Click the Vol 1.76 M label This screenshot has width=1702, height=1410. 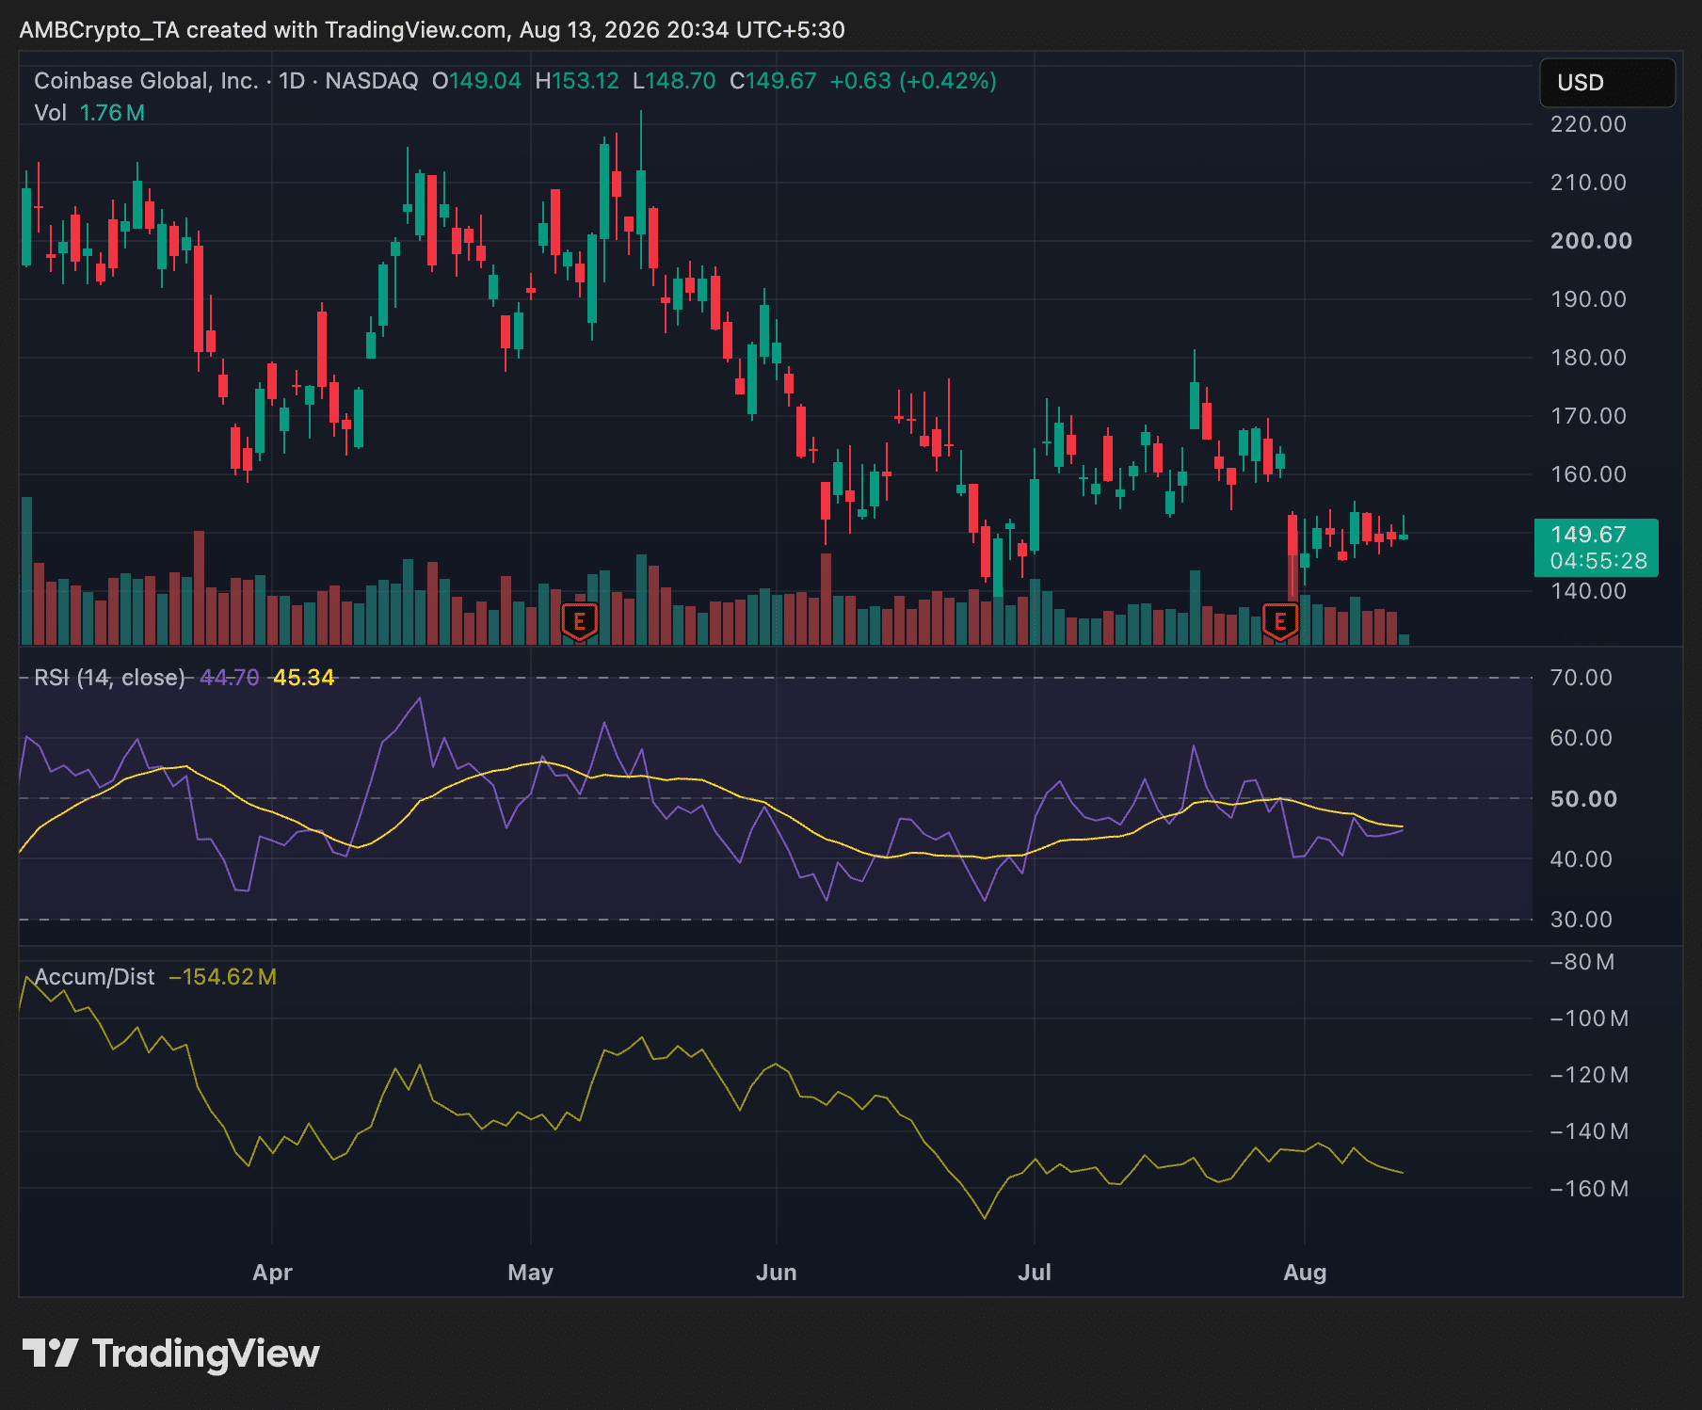[x=89, y=113]
